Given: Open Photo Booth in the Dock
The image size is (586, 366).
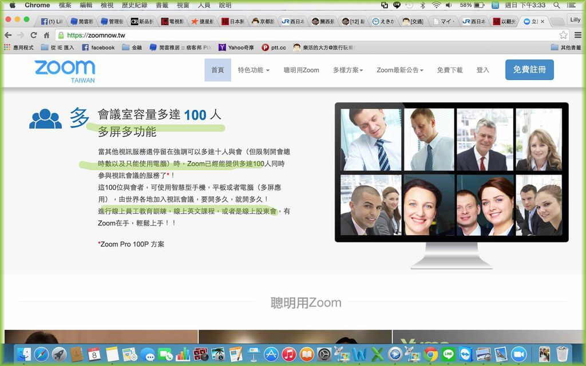Looking at the screenshot, I should (201, 353).
